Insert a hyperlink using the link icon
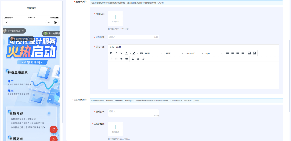The height and width of the screenshot is (141, 291). click(143, 59)
